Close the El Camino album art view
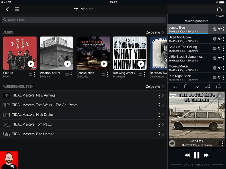 220,96
